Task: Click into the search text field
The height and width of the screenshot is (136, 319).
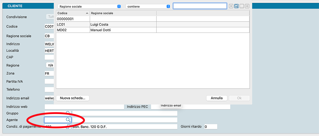Action: [200, 6]
